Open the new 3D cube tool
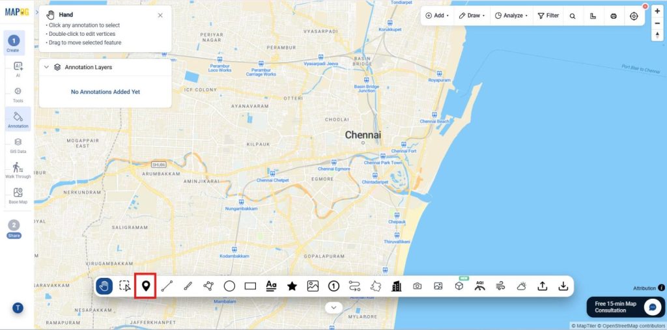The width and height of the screenshot is (667, 330). pyautogui.click(x=459, y=286)
